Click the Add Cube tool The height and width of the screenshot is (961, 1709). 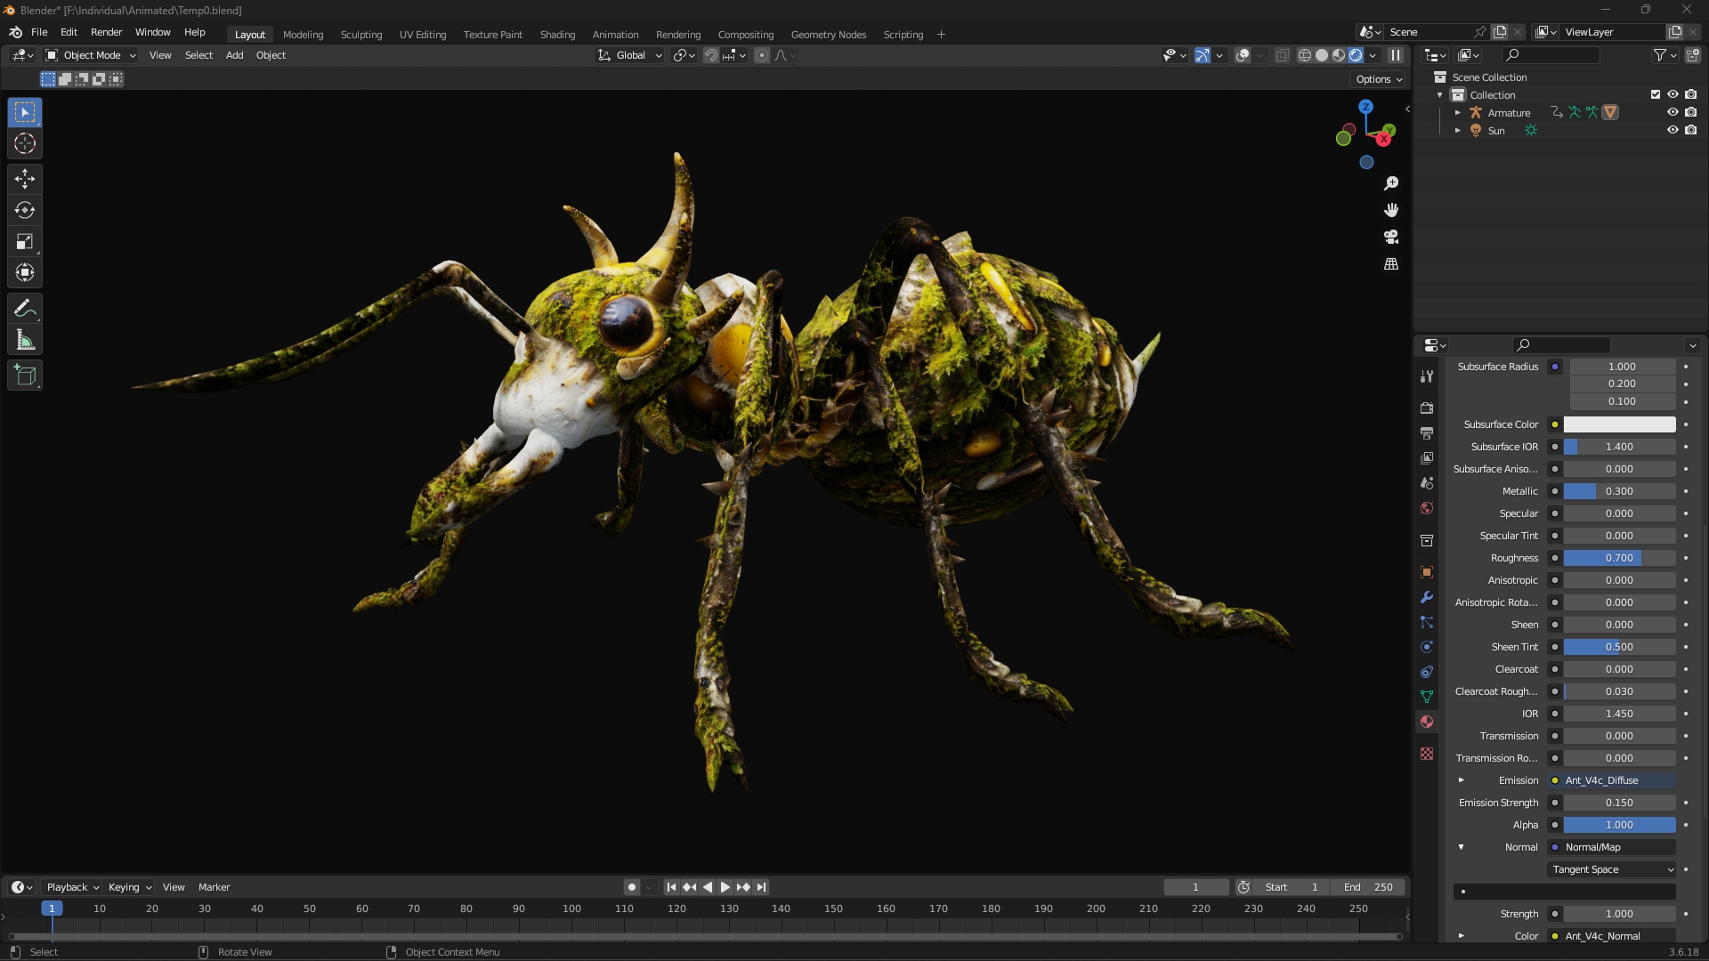click(x=25, y=376)
